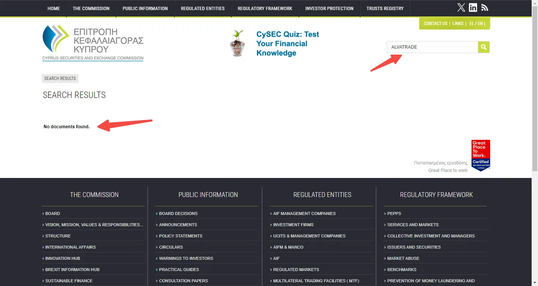This screenshot has height=286, width=538.
Task: Open BOARD footer link
Action: click(53, 213)
